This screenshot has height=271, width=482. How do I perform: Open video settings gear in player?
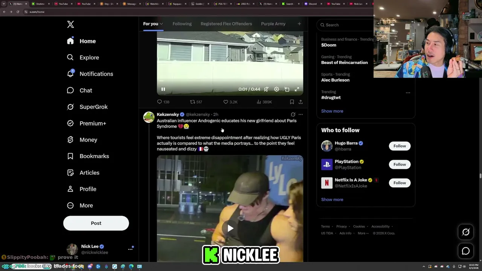point(276,89)
